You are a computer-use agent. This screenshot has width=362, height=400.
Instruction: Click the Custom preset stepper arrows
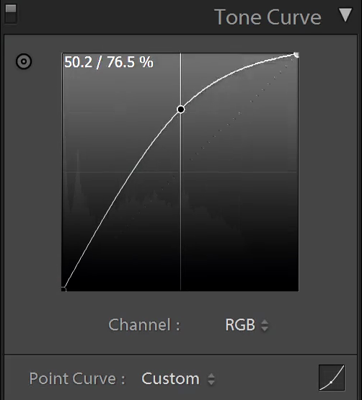point(211,379)
